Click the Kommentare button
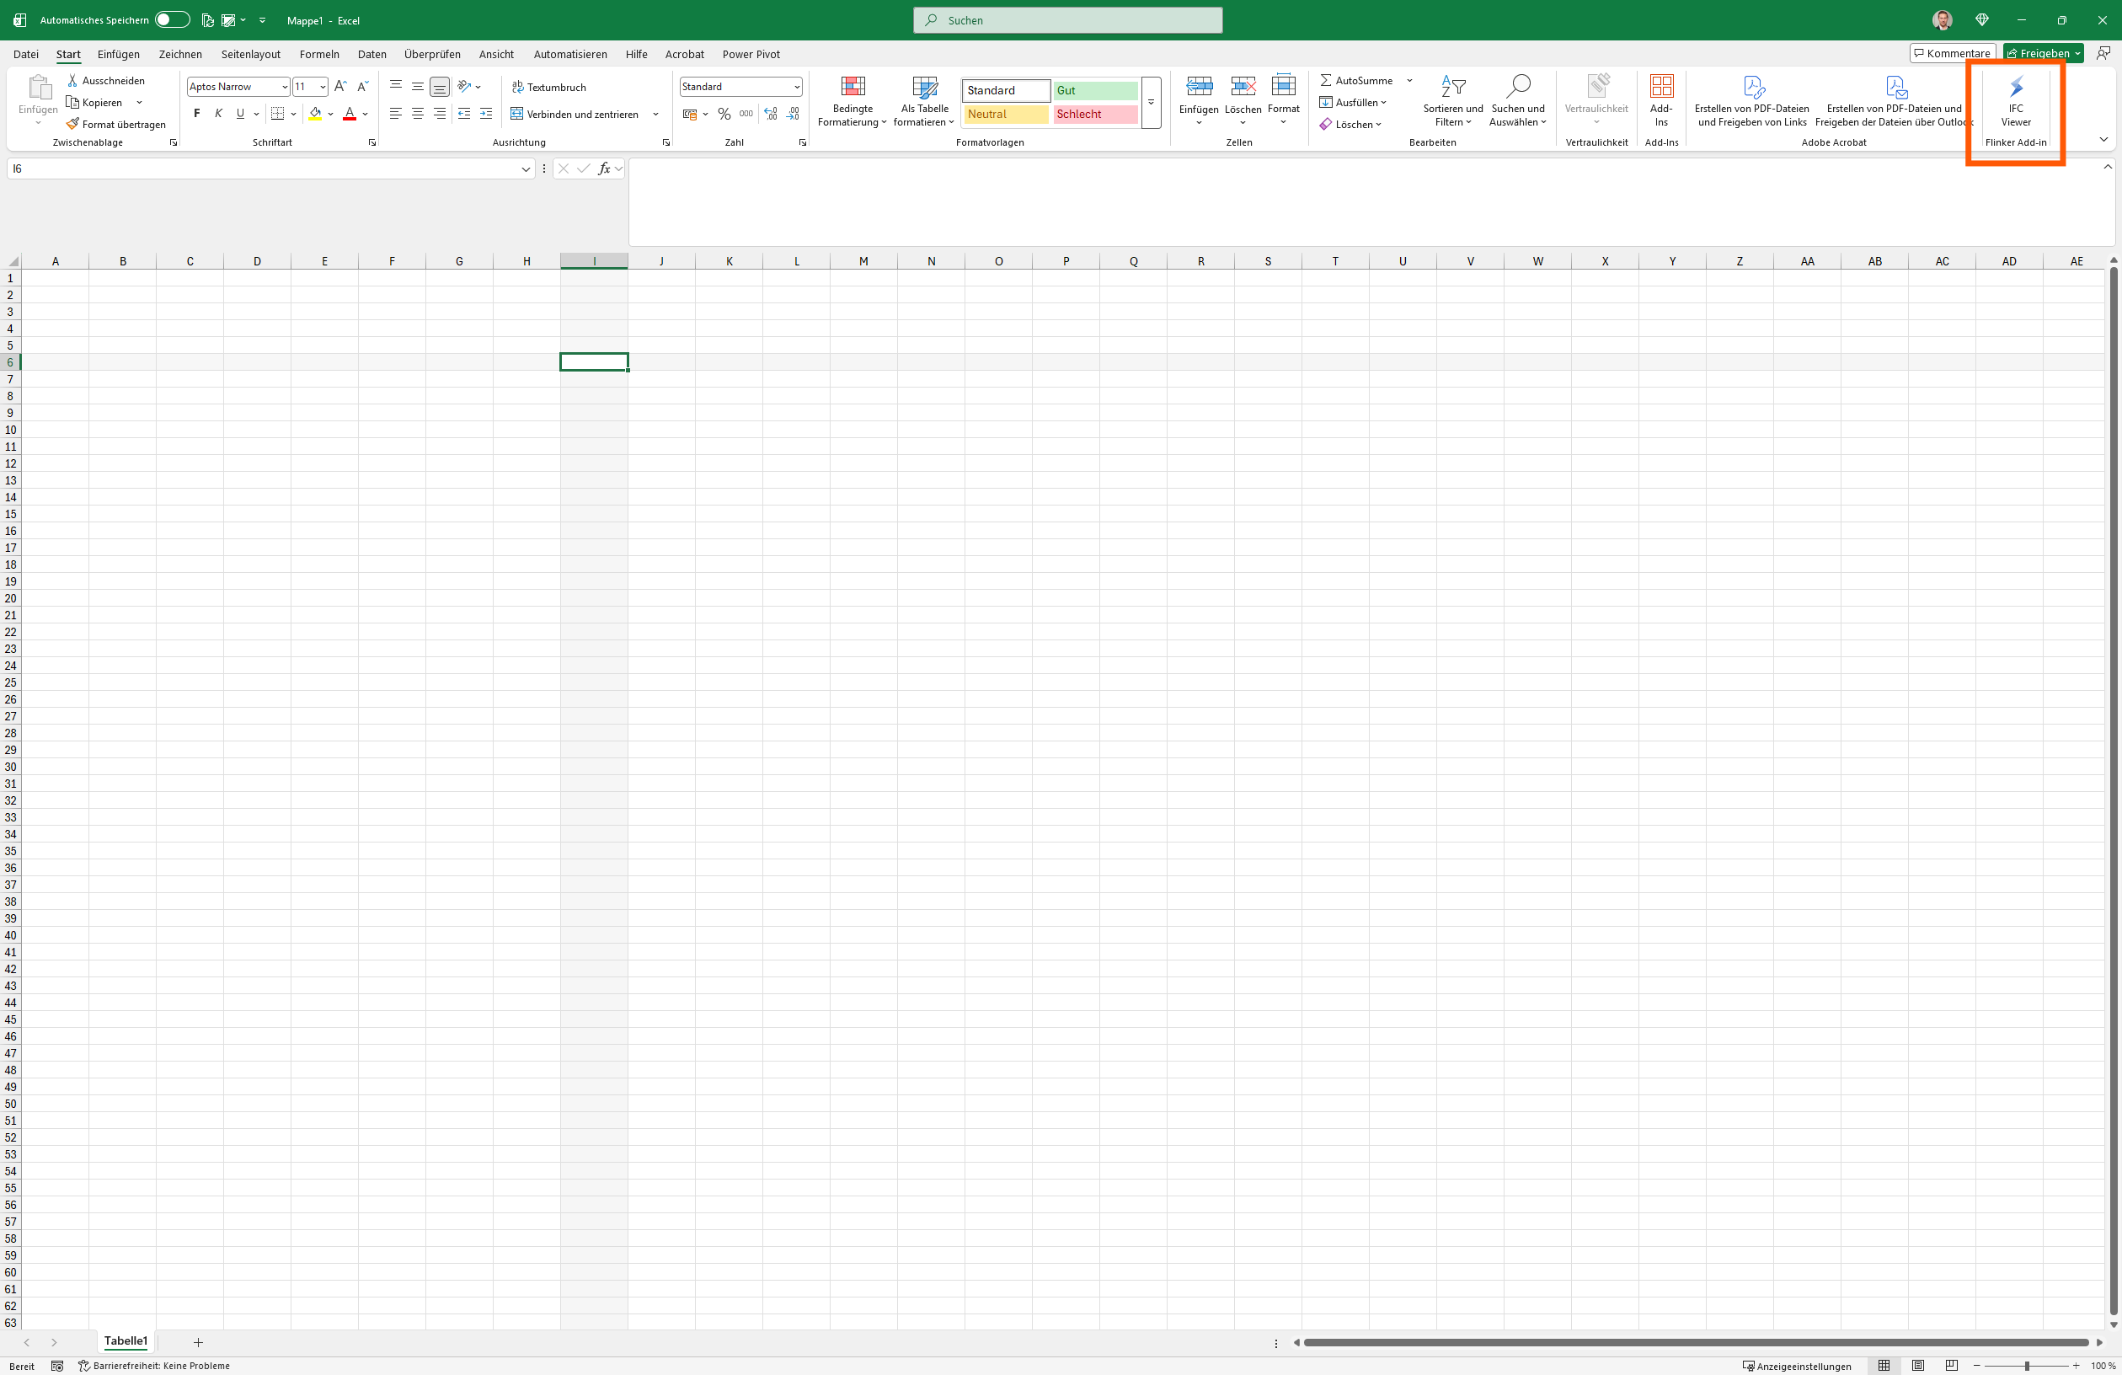The image size is (2122, 1375). click(x=1952, y=54)
